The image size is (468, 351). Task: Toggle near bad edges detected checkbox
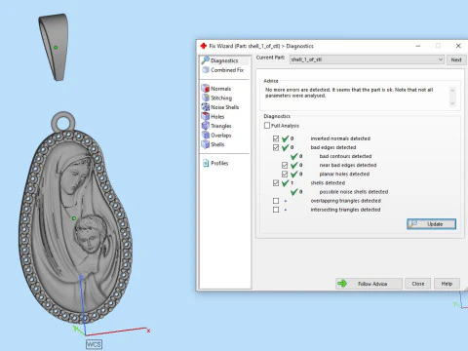(285, 166)
